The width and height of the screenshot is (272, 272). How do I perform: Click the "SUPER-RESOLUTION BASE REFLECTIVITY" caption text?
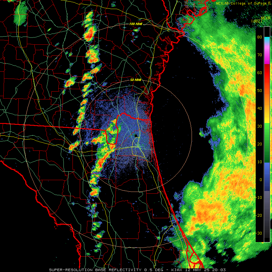click(95, 270)
